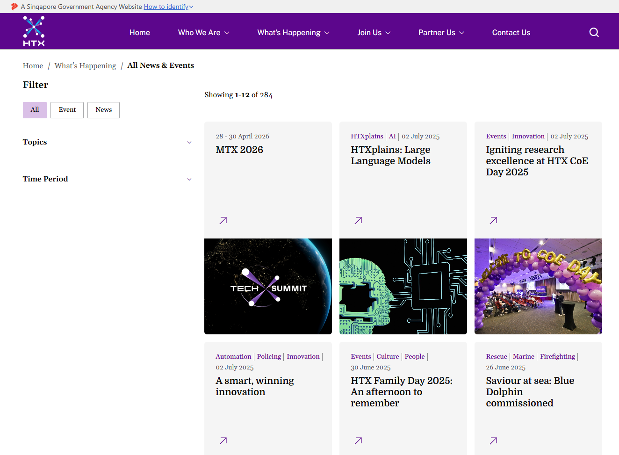The width and height of the screenshot is (619, 455).
Task: Click the Firefighting tag link
Action: pos(557,356)
